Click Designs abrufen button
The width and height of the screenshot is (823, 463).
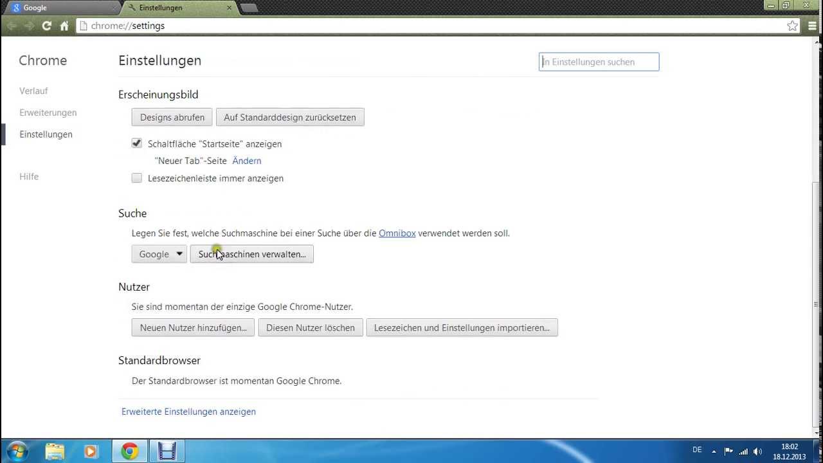click(172, 117)
